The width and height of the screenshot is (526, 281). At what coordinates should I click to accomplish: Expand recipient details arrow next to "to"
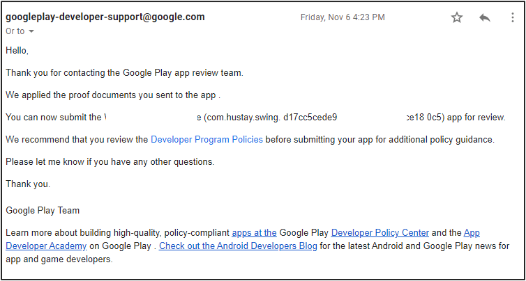pos(31,31)
